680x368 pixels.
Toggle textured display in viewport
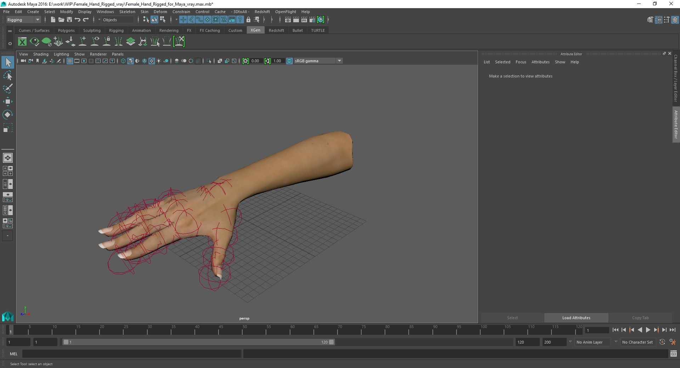[x=152, y=61]
